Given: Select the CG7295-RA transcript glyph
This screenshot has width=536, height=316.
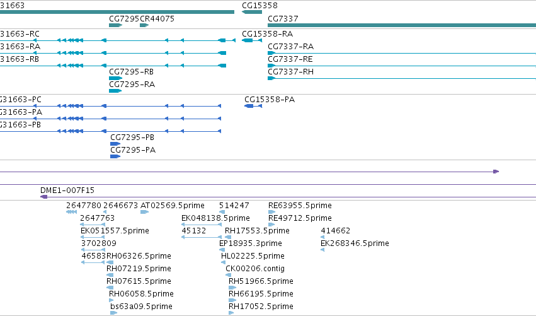Looking at the screenshot, I should 115,91.
